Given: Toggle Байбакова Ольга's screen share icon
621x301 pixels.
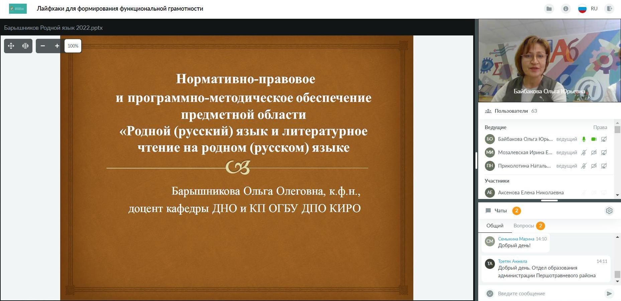Looking at the screenshot, I should point(604,139).
